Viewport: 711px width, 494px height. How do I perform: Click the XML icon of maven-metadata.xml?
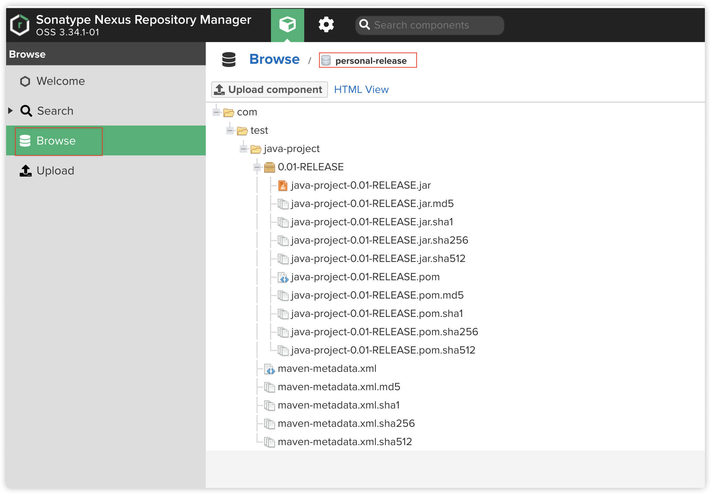point(270,369)
